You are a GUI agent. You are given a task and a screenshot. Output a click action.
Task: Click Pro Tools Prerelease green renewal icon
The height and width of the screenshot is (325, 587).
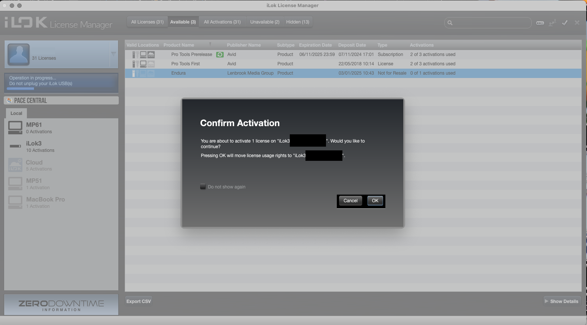point(220,54)
